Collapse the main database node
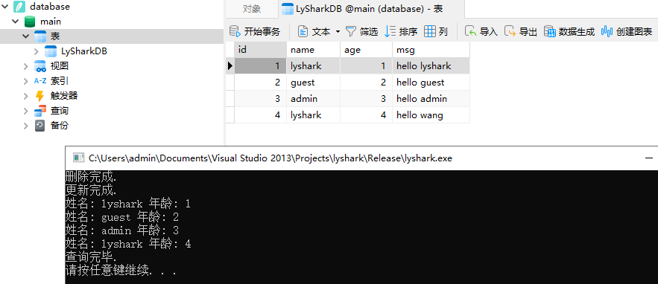The image size is (658, 284). pyautogui.click(x=15, y=22)
